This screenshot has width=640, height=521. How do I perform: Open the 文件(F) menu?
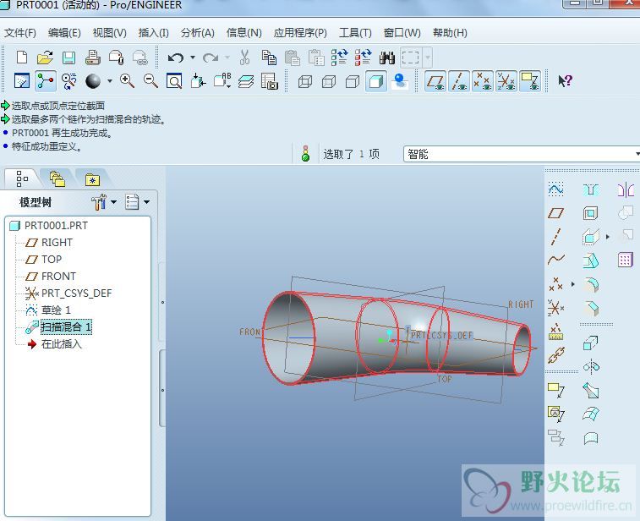(x=20, y=33)
